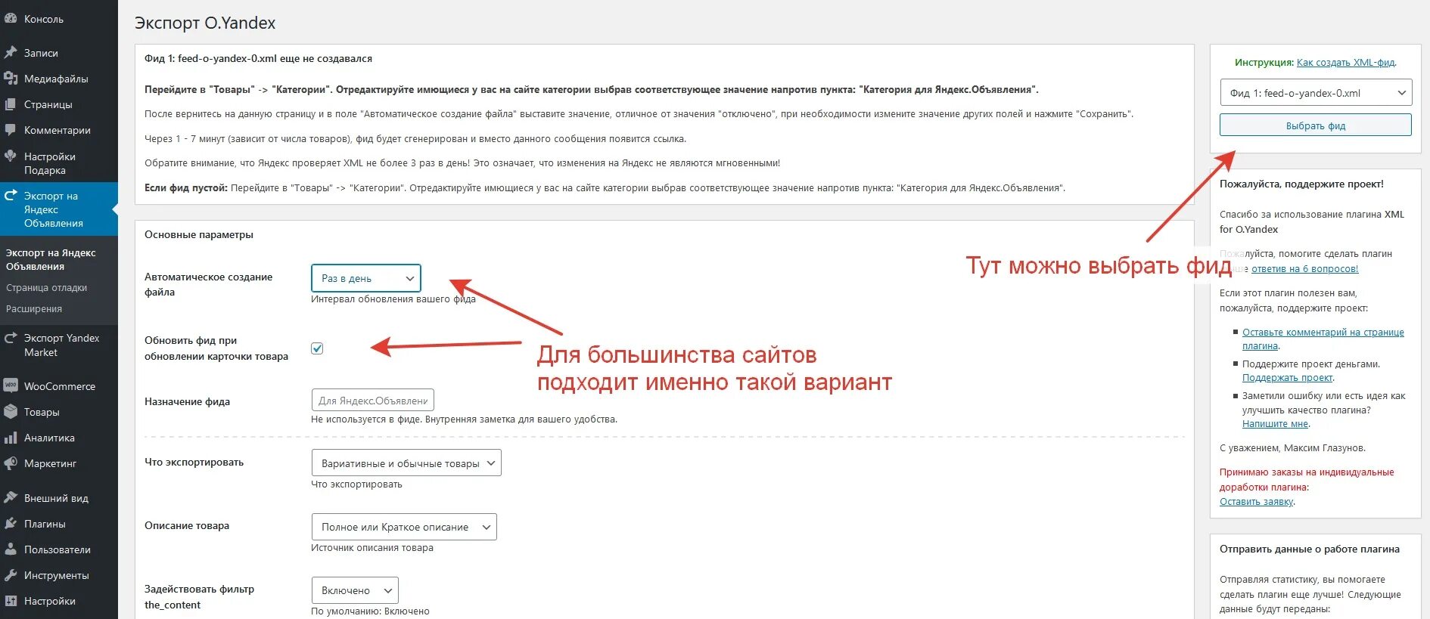Click the Пользователи user icon

pos(11,549)
